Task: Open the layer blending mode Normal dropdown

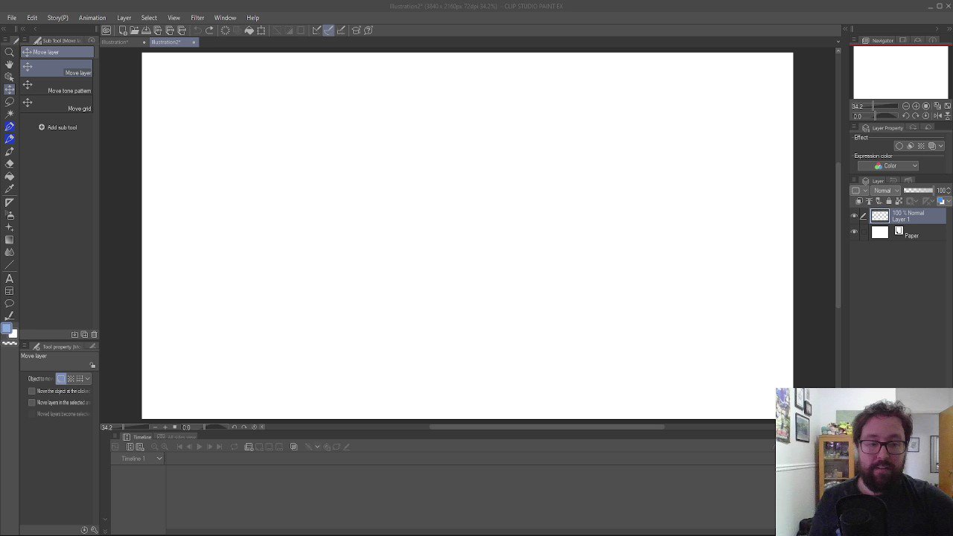Action: pyautogui.click(x=886, y=190)
